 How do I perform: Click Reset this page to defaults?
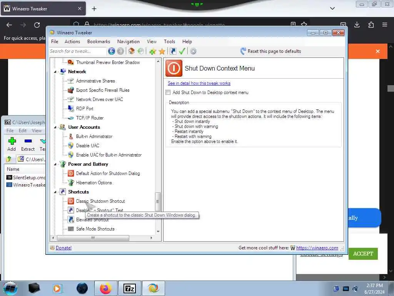click(271, 51)
